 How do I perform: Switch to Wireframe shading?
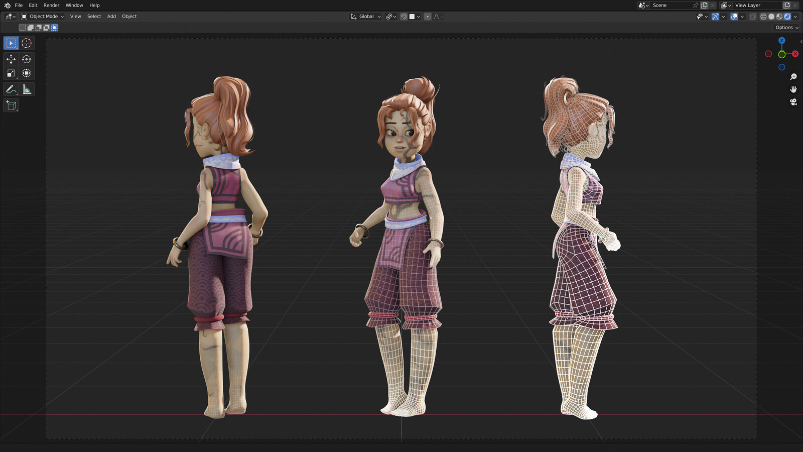click(x=763, y=17)
